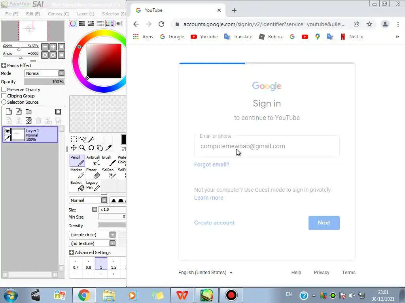Select the SelPen tool in SAI
The width and height of the screenshot is (405, 303).
[x=109, y=173]
